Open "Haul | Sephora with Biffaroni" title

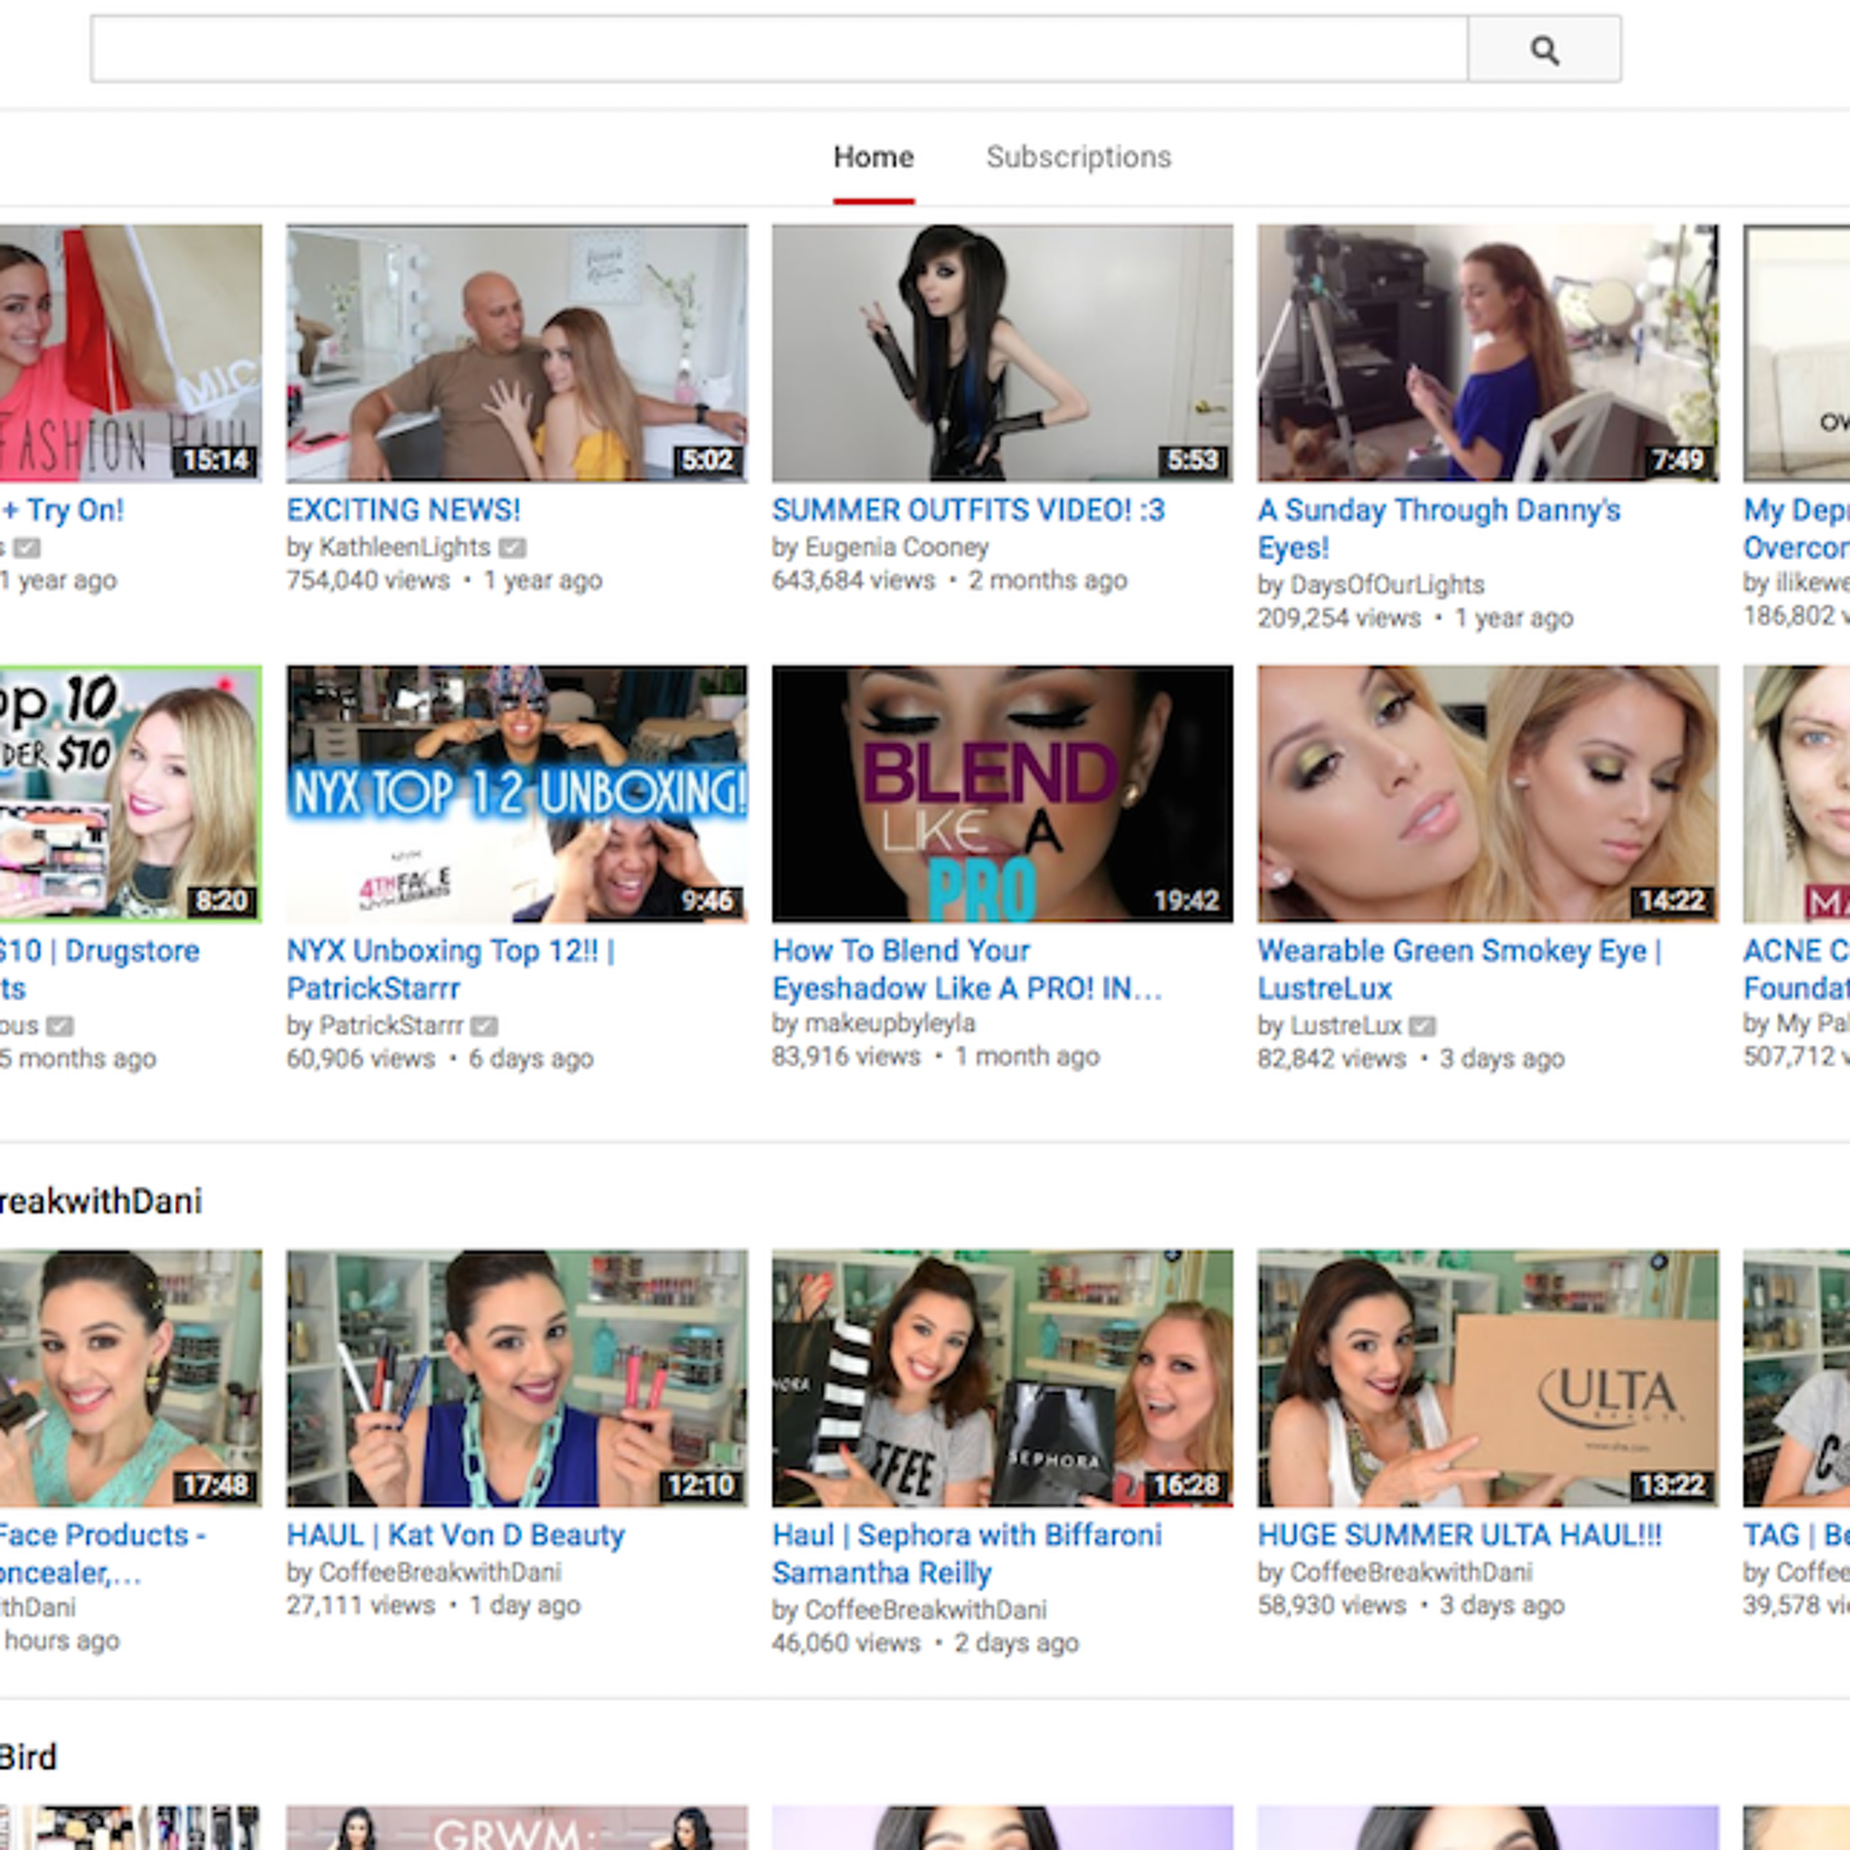coord(967,1553)
